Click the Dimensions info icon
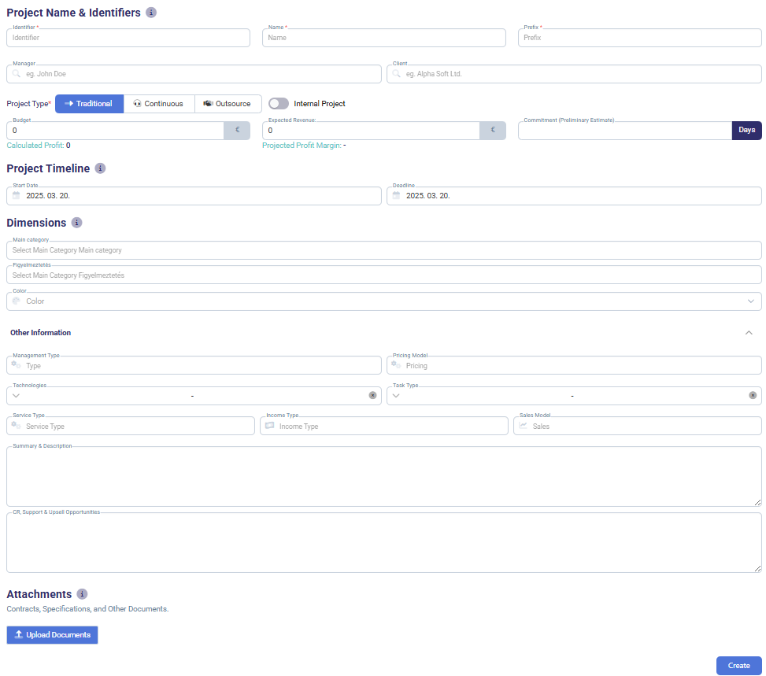The image size is (766, 676). pyautogui.click(x=76, y=223)
